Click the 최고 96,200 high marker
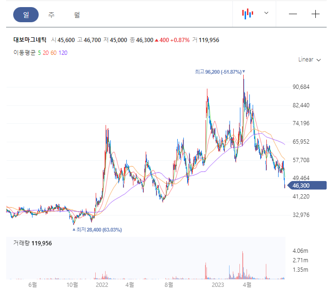This screenshot has width=329, height=302. coord(220,72)
